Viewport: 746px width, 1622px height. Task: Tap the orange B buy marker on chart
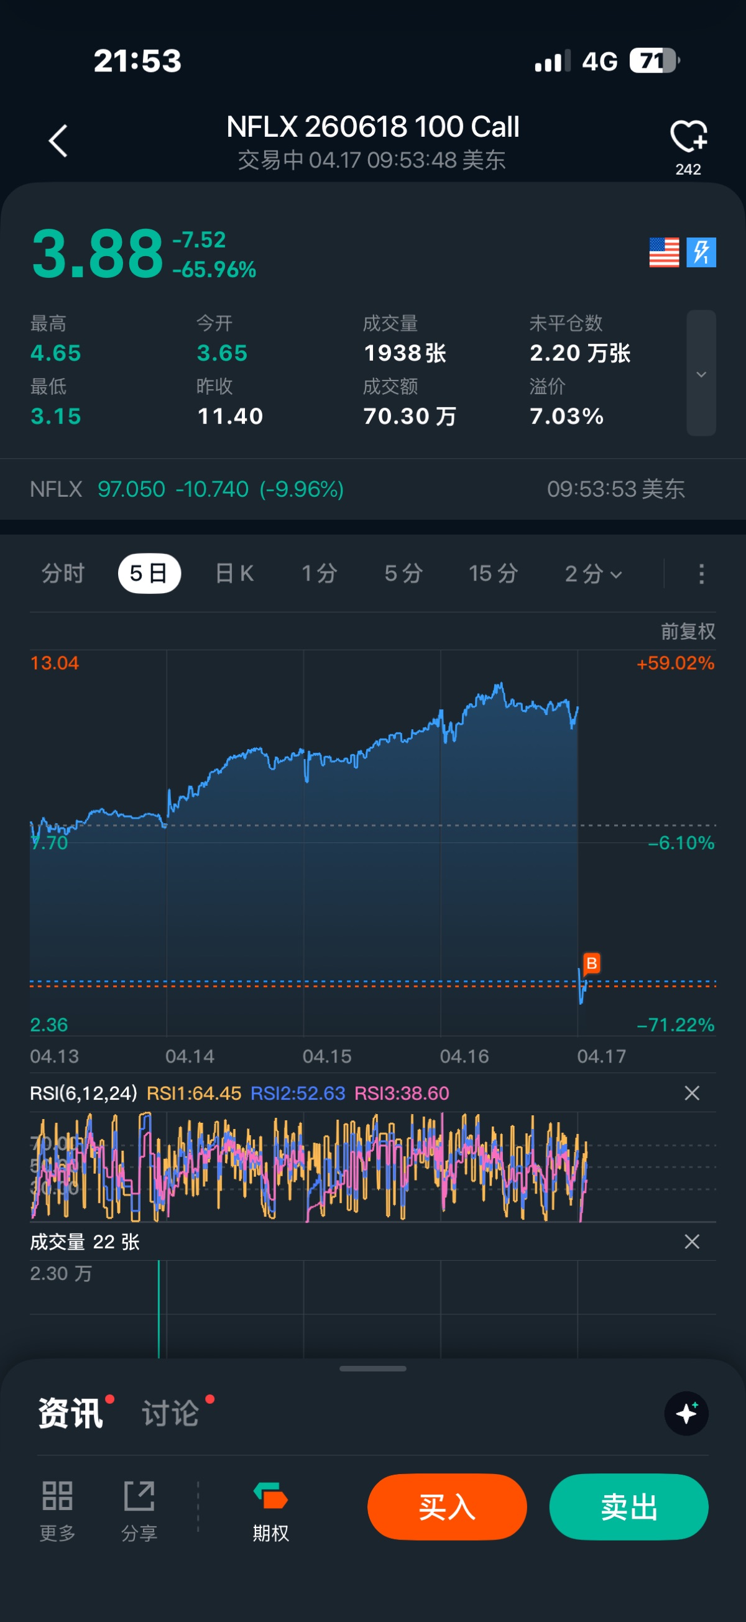(591, 964)
